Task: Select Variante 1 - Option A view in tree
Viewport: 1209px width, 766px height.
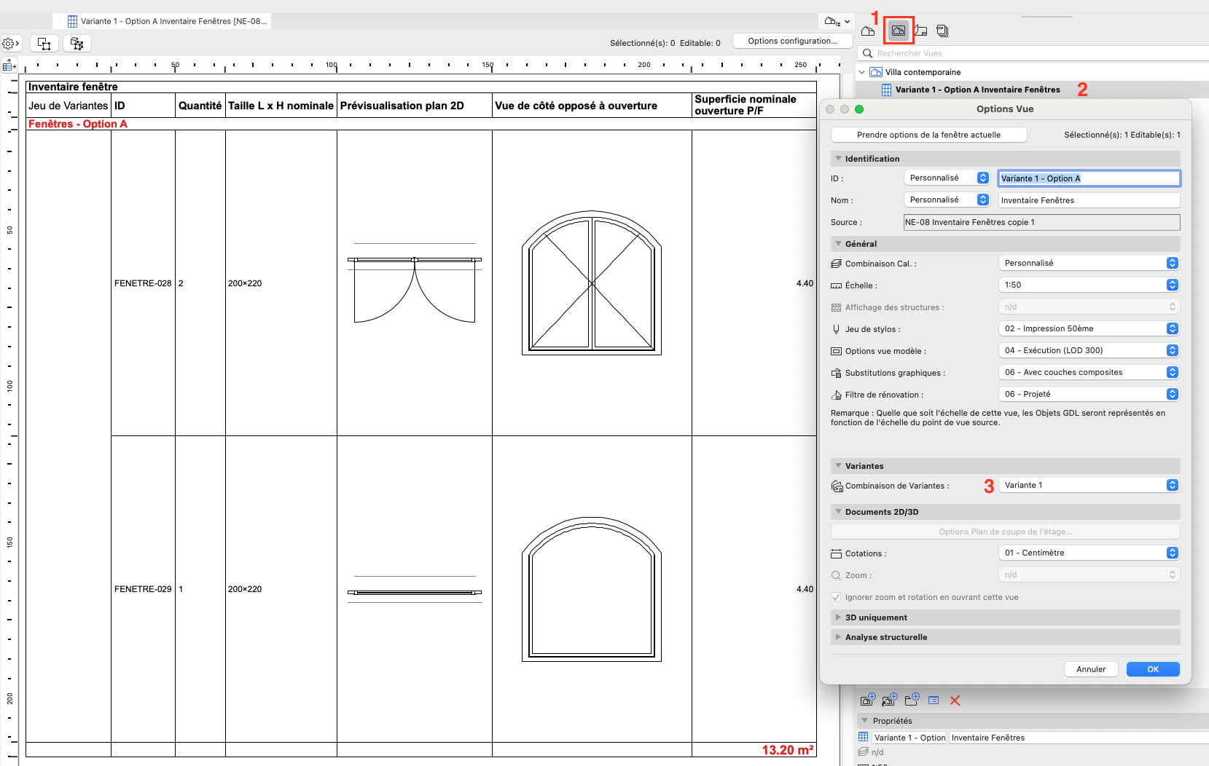Action: [977, 90]
